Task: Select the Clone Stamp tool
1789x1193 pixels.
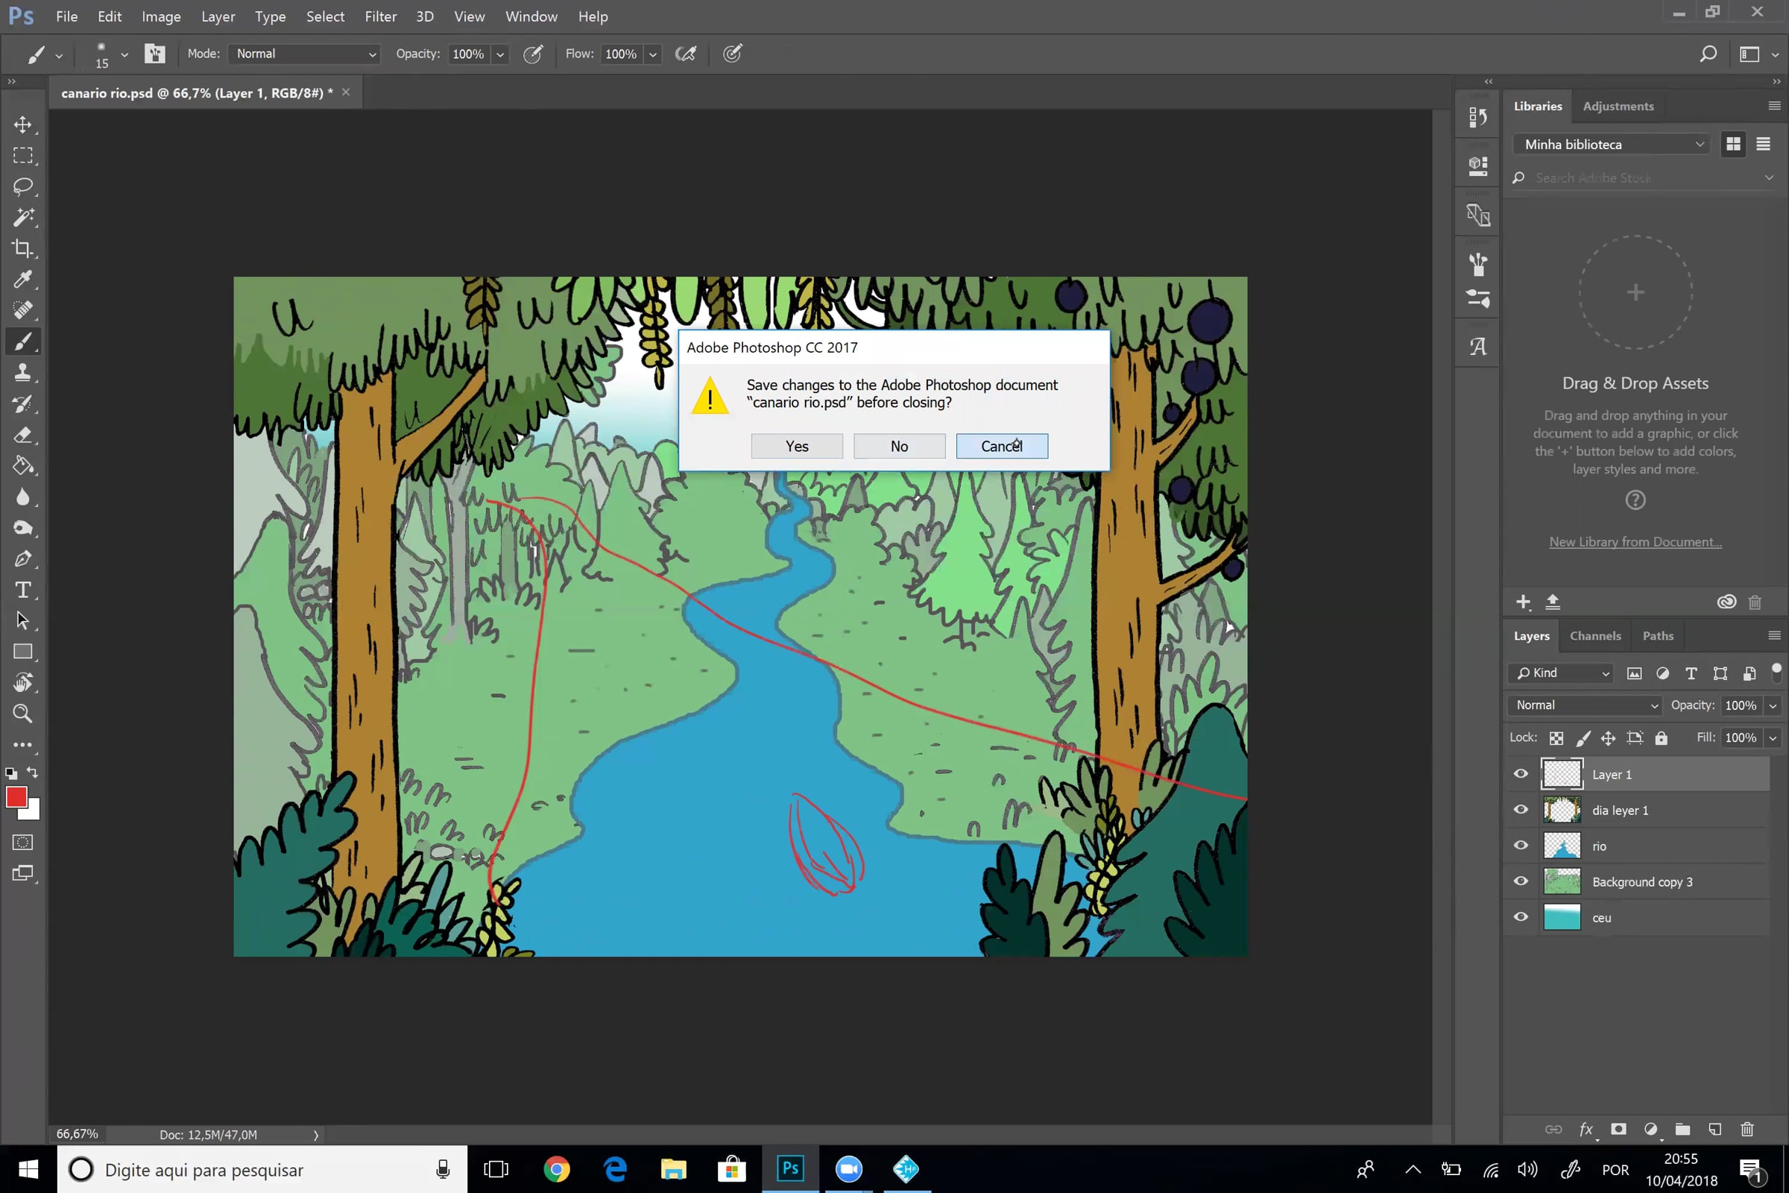Action: click(23, 373)
